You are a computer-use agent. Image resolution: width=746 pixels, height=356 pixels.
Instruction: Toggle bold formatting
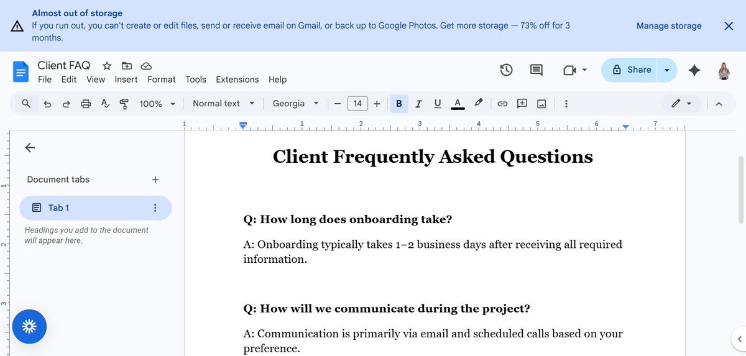[x=399, y=104]
